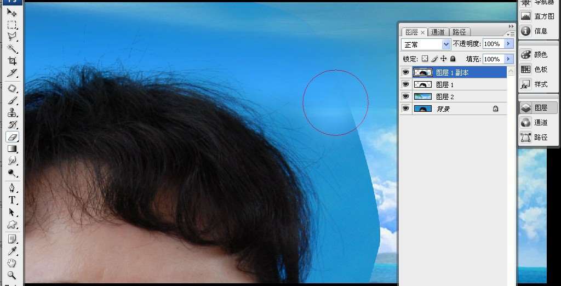Select the 图层 1 layer thumbnail
The width and height of the screenshot is (561, 286).
click(423, 84)
